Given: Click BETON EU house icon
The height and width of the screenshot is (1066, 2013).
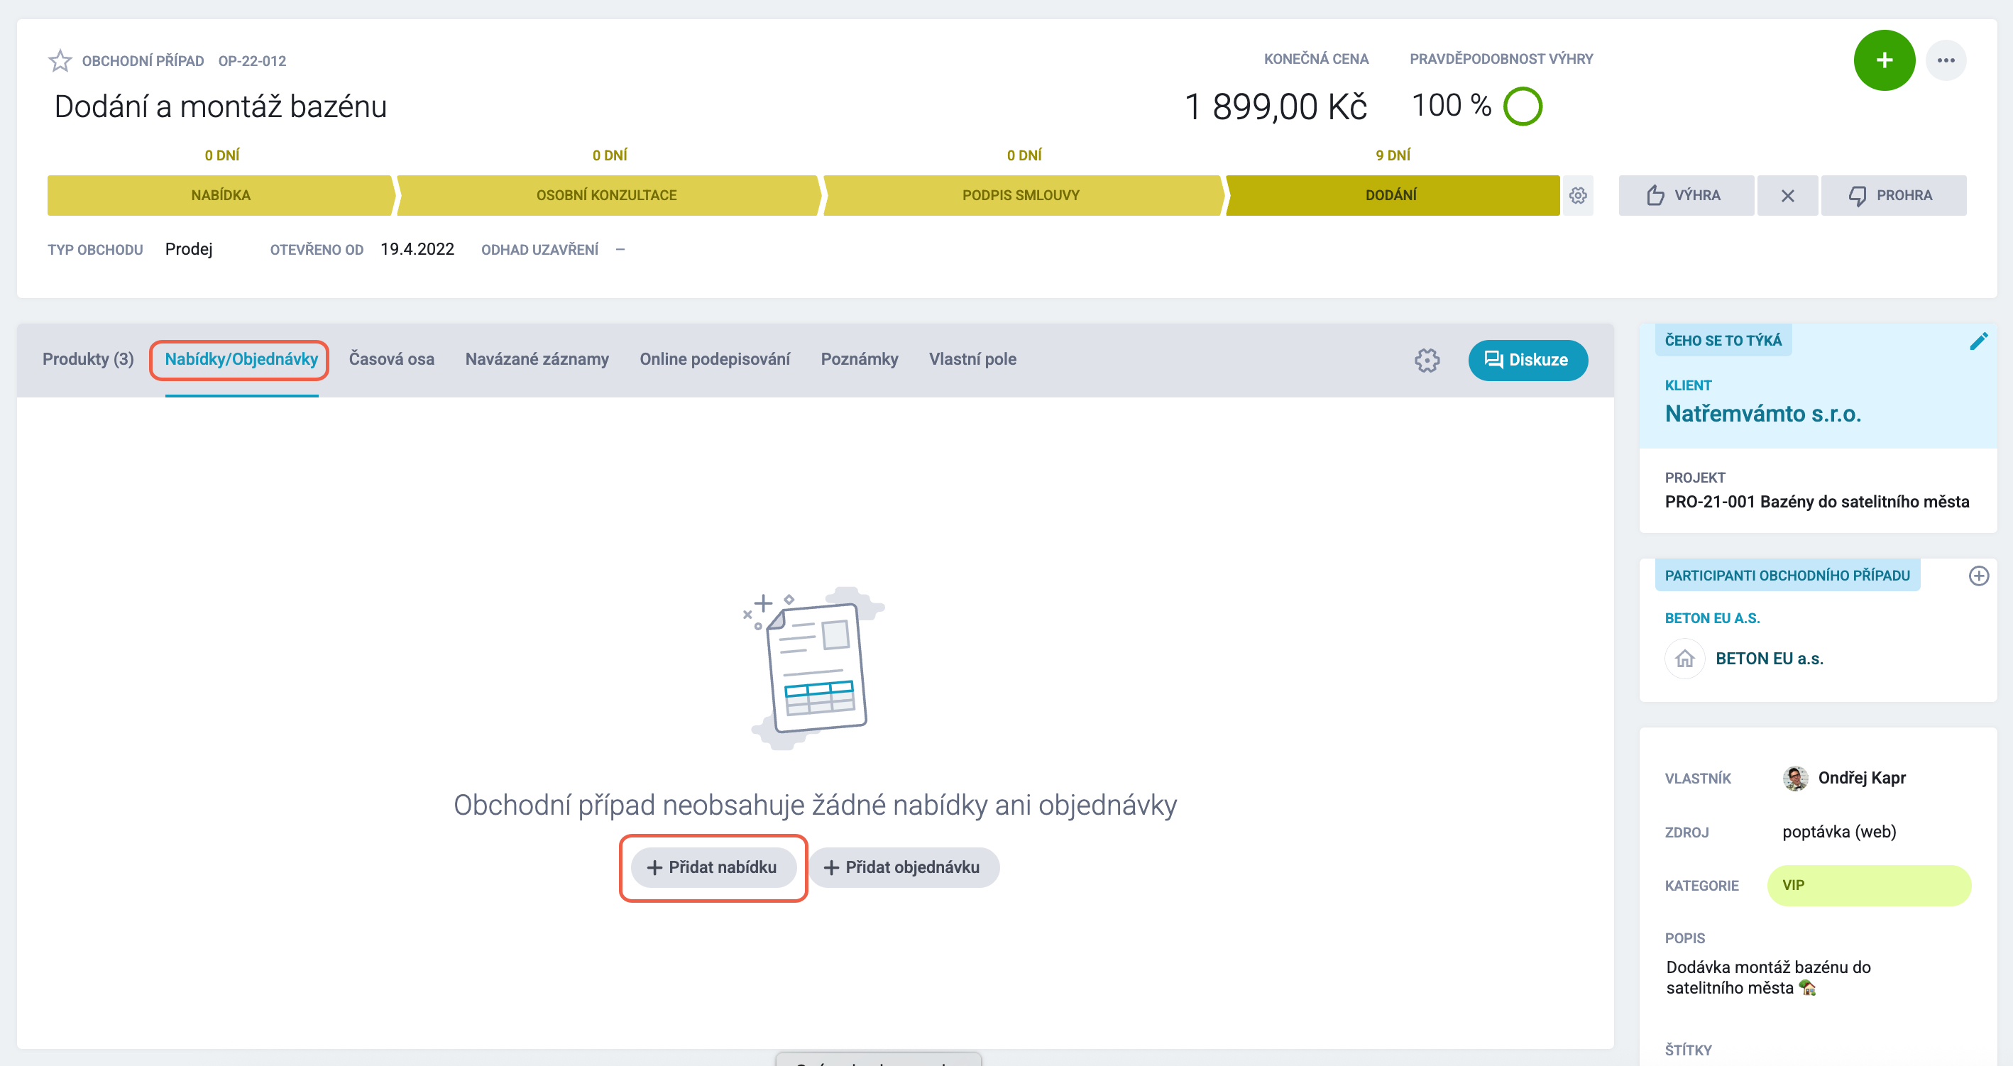Looking at the screenshot, I should [x=1684, y=659].
